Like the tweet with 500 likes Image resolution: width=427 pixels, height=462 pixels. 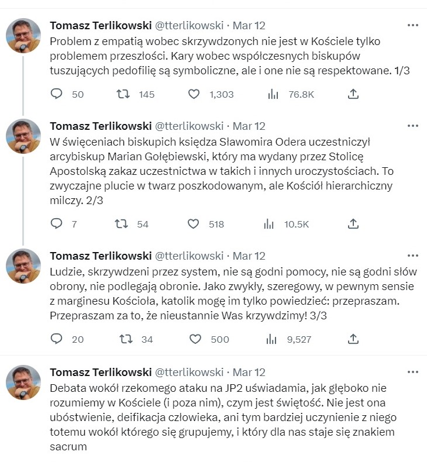[x=195, y=339]
